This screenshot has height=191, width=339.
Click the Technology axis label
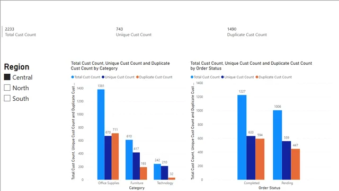pos(165,183)
